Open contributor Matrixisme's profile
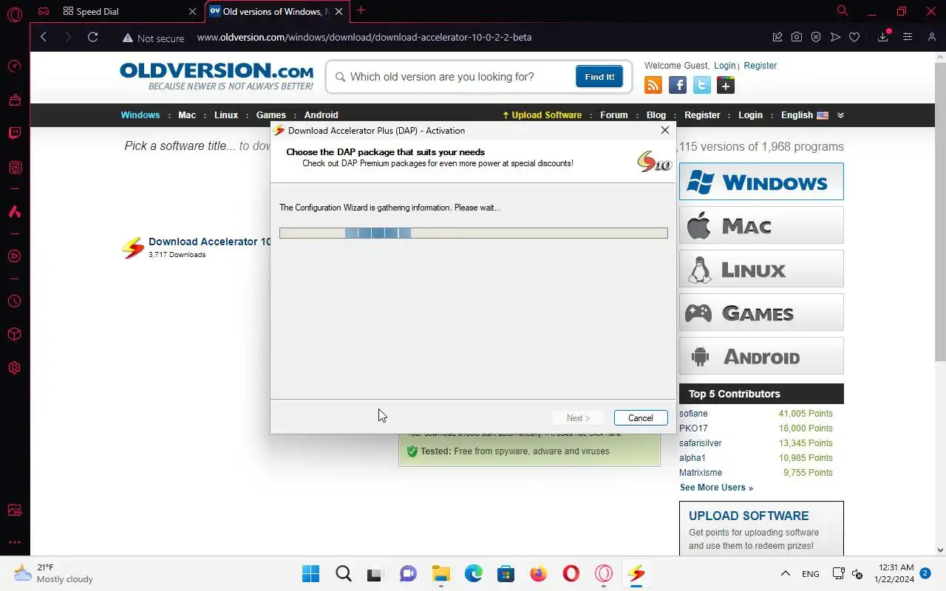This screenshot has height=591, width=946. click(x=701, y=473)
